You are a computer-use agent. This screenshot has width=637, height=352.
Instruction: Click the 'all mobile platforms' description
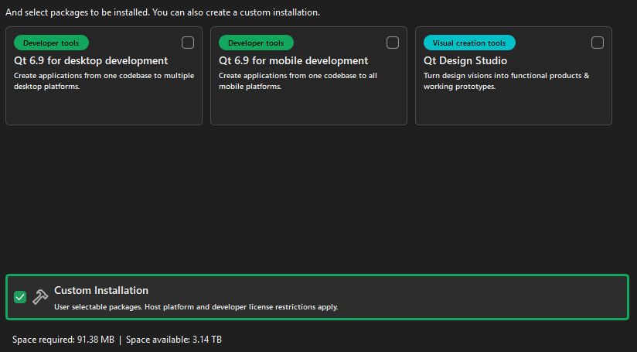tap(298, 81)
